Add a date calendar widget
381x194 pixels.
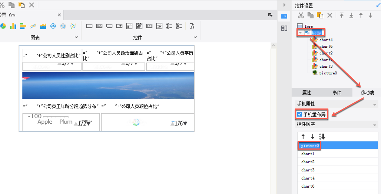[139, 26]
